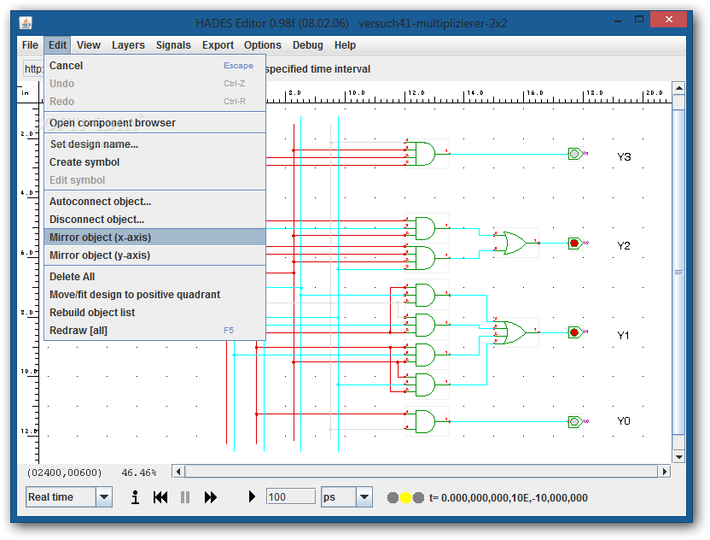
Task: Click the yellow status indicator light
Action: (x=405, y=498)
